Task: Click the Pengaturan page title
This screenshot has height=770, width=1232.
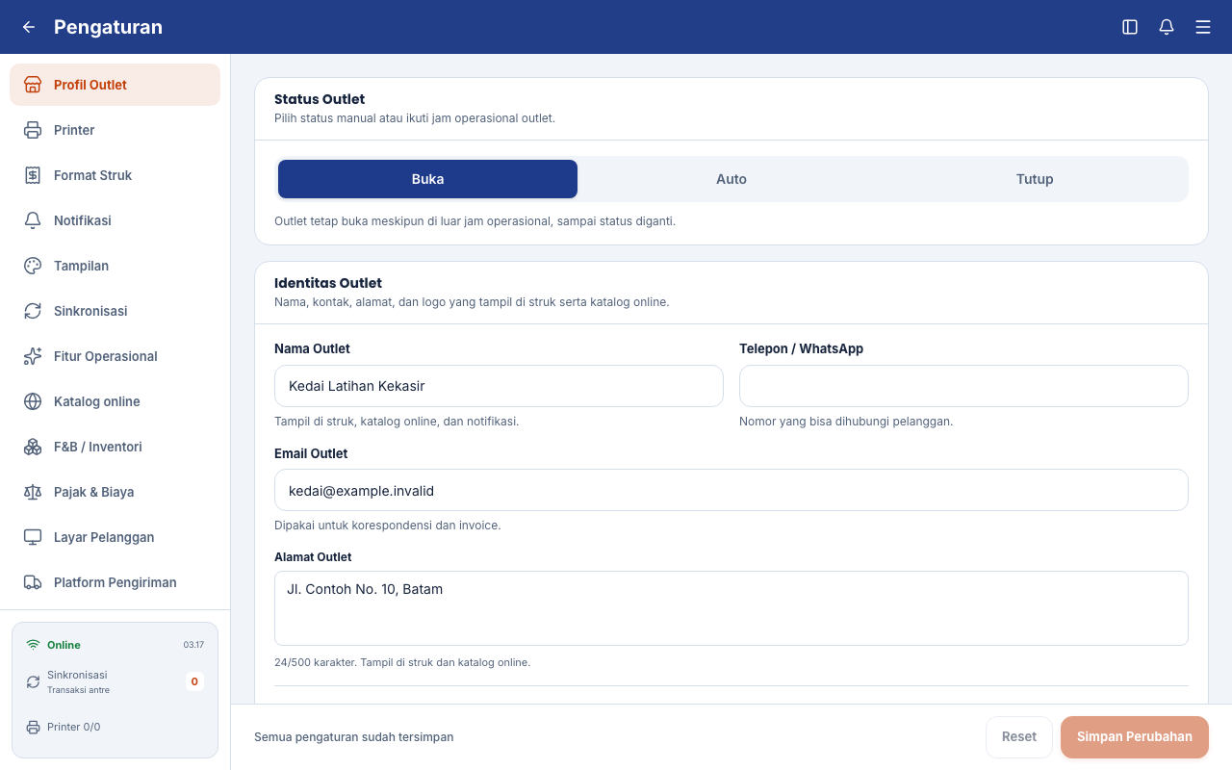Action: [108, 27]
